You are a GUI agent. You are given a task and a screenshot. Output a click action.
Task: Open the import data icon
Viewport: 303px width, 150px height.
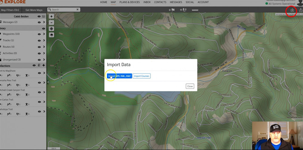292,10
